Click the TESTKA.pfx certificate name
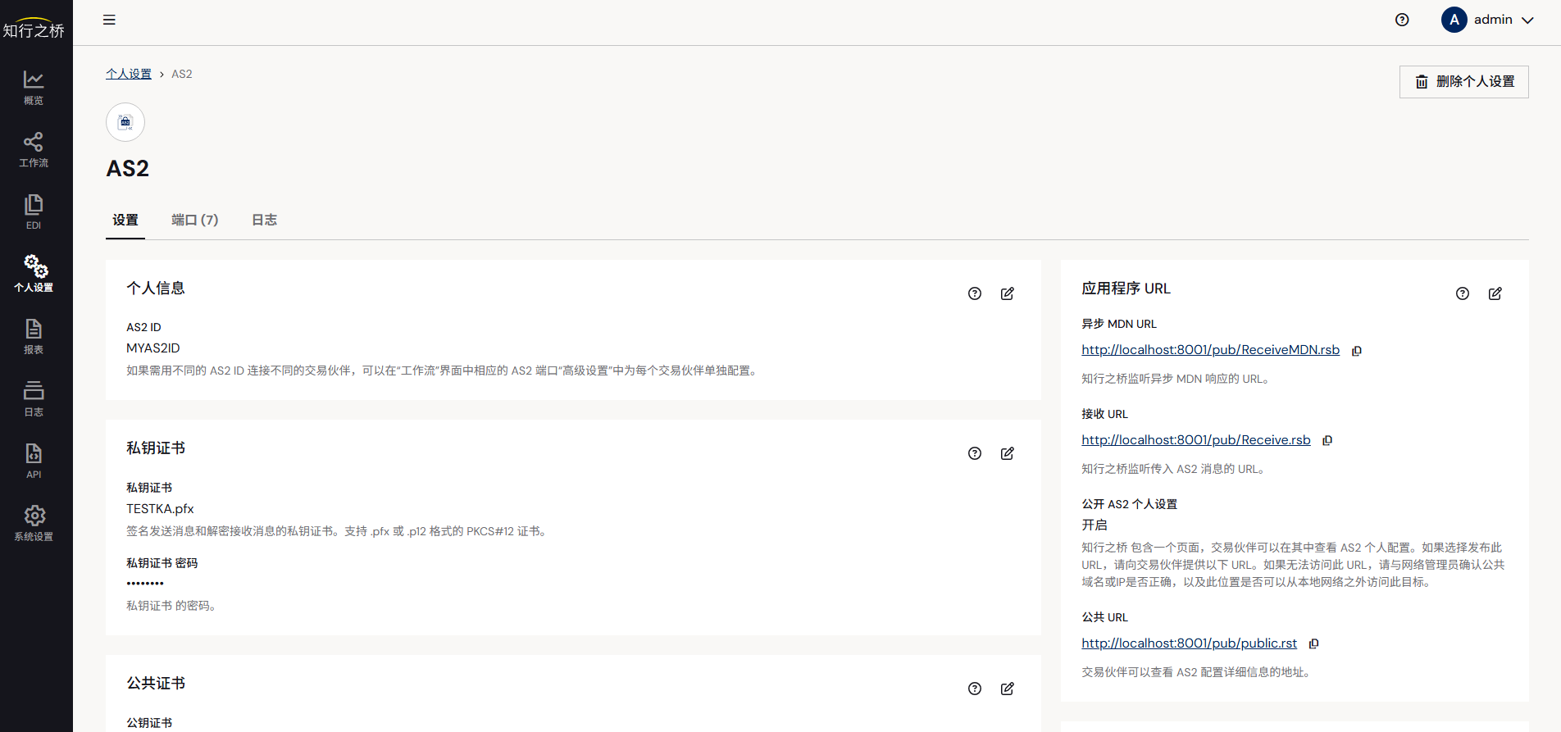This screenshot has width=1561, height=732. click(x=160, y=509)
